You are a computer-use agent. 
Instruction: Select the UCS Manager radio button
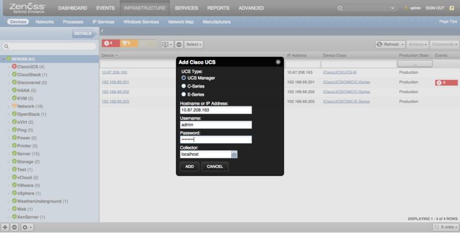point(183,78)
